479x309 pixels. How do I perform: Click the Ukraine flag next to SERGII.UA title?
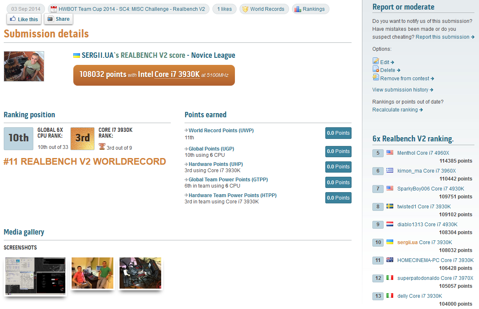coord(77,55)
